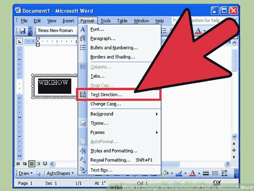Click the Word document icon in title bar

18,10
